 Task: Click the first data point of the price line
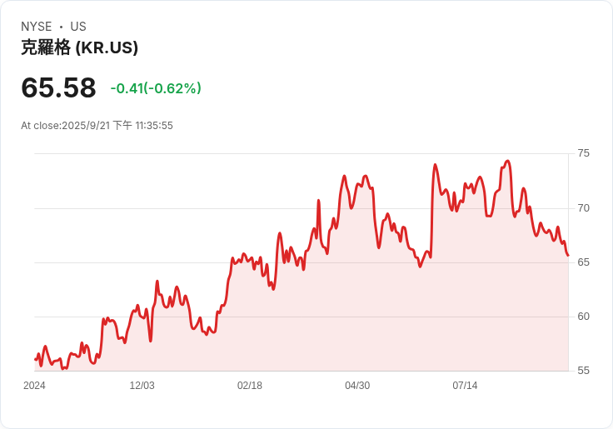pyautogui.click(x=35, y=359)
